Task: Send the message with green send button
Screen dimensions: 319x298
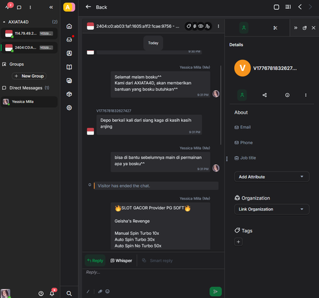Action: [216, 292]
